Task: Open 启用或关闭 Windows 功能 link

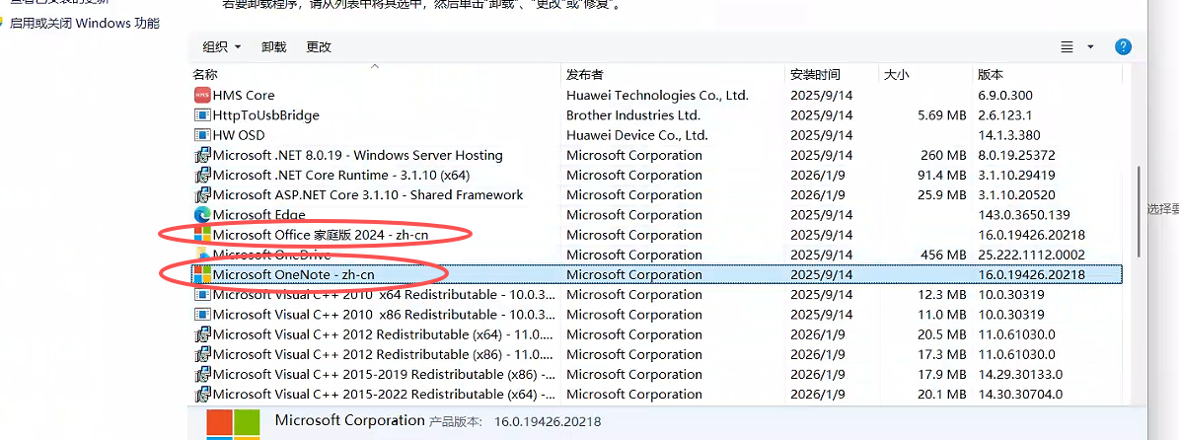Action: click(84, 23)
